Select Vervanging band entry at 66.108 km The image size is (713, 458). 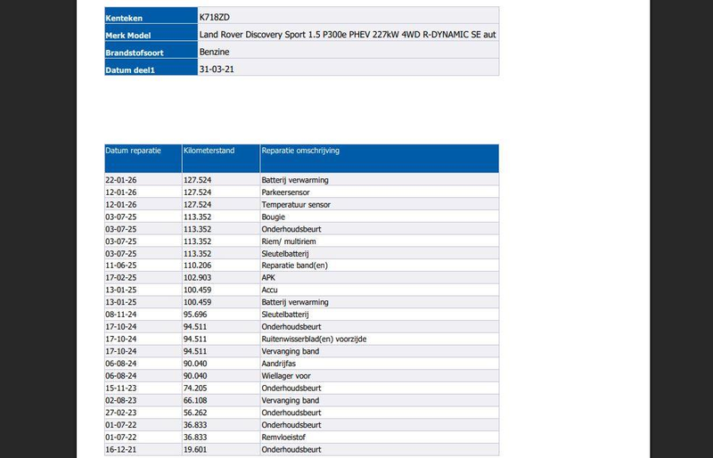pos(291,400)
